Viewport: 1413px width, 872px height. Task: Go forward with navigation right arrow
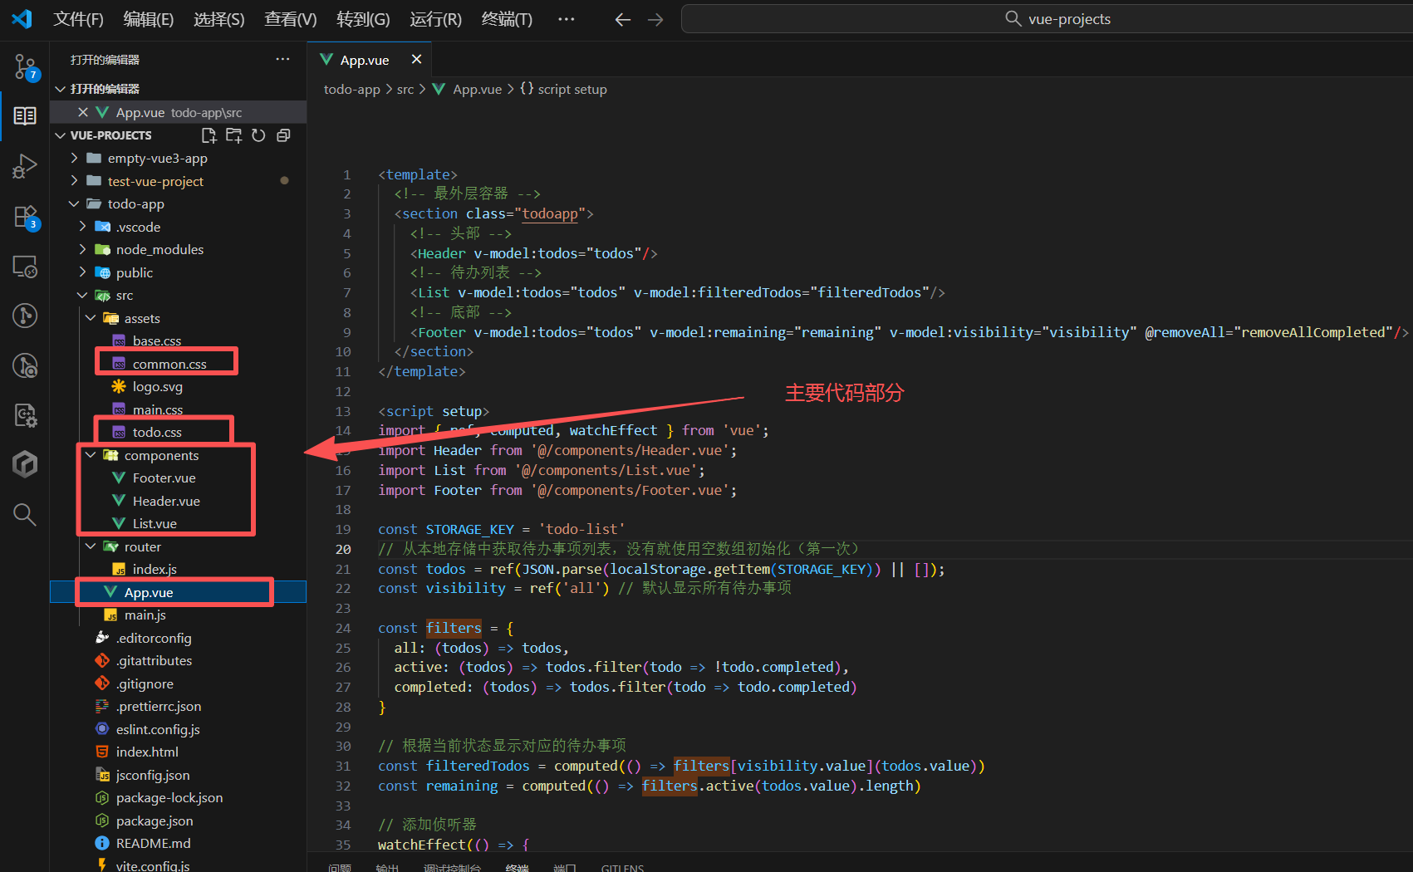click(655, 19)
